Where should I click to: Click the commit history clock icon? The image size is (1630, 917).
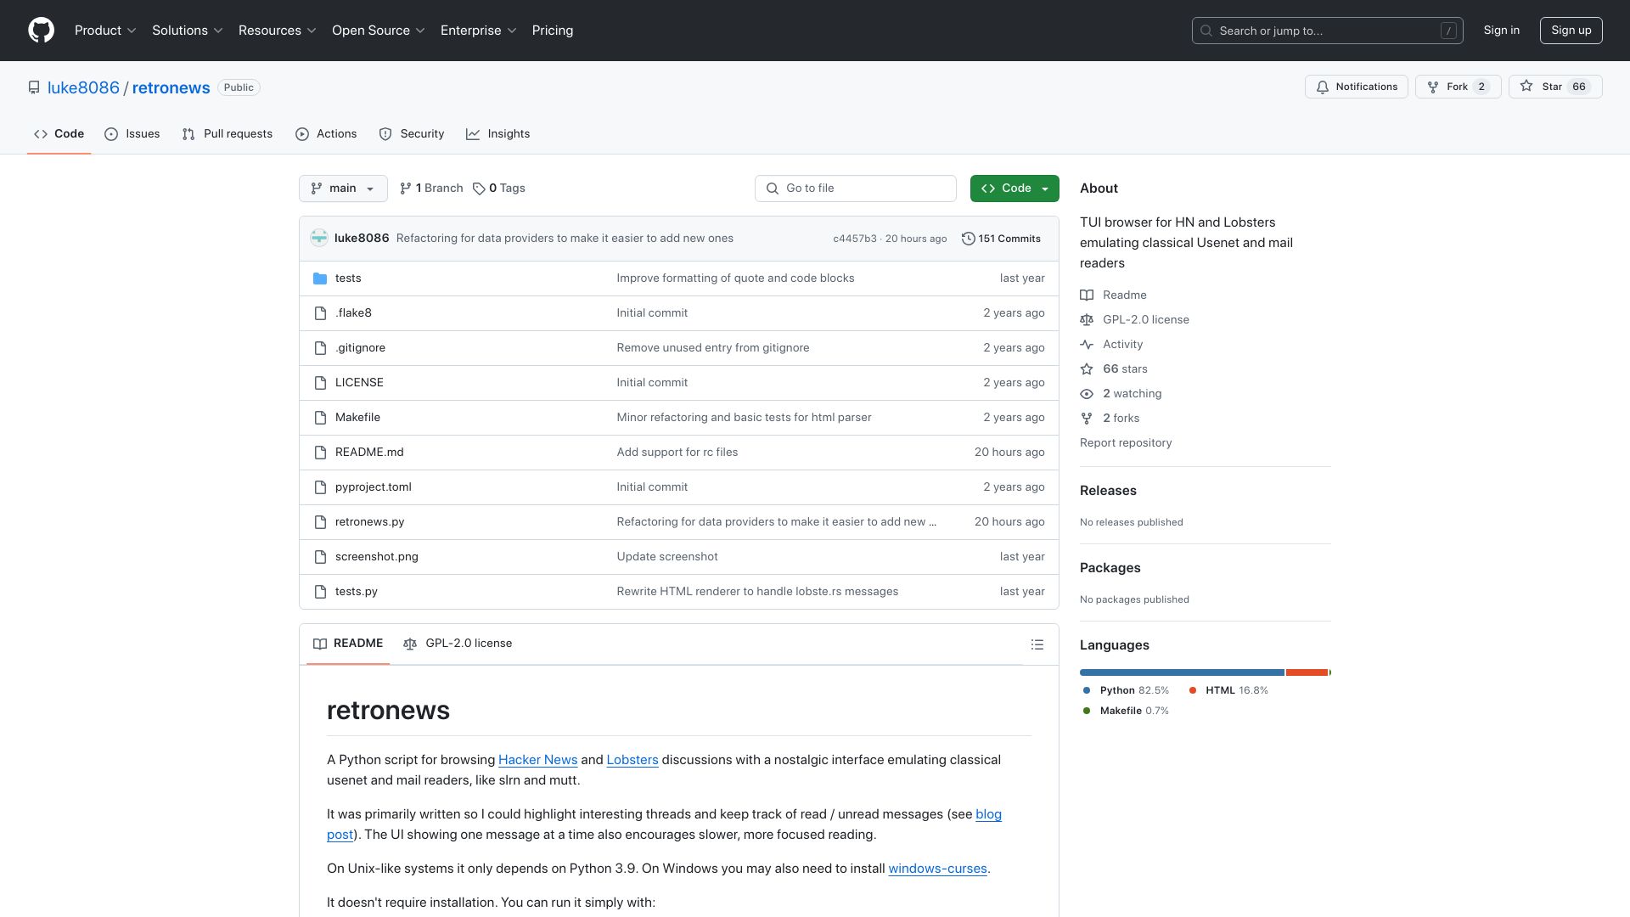click(968, 239)
